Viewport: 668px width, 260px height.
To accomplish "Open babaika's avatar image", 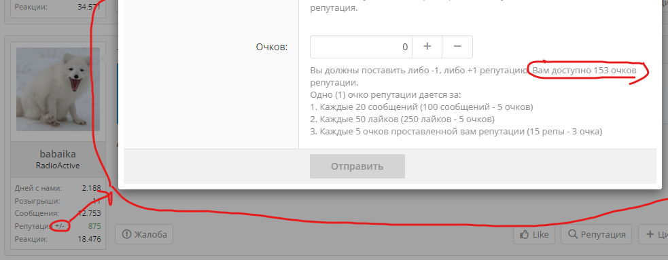I will tap(58, 89).
